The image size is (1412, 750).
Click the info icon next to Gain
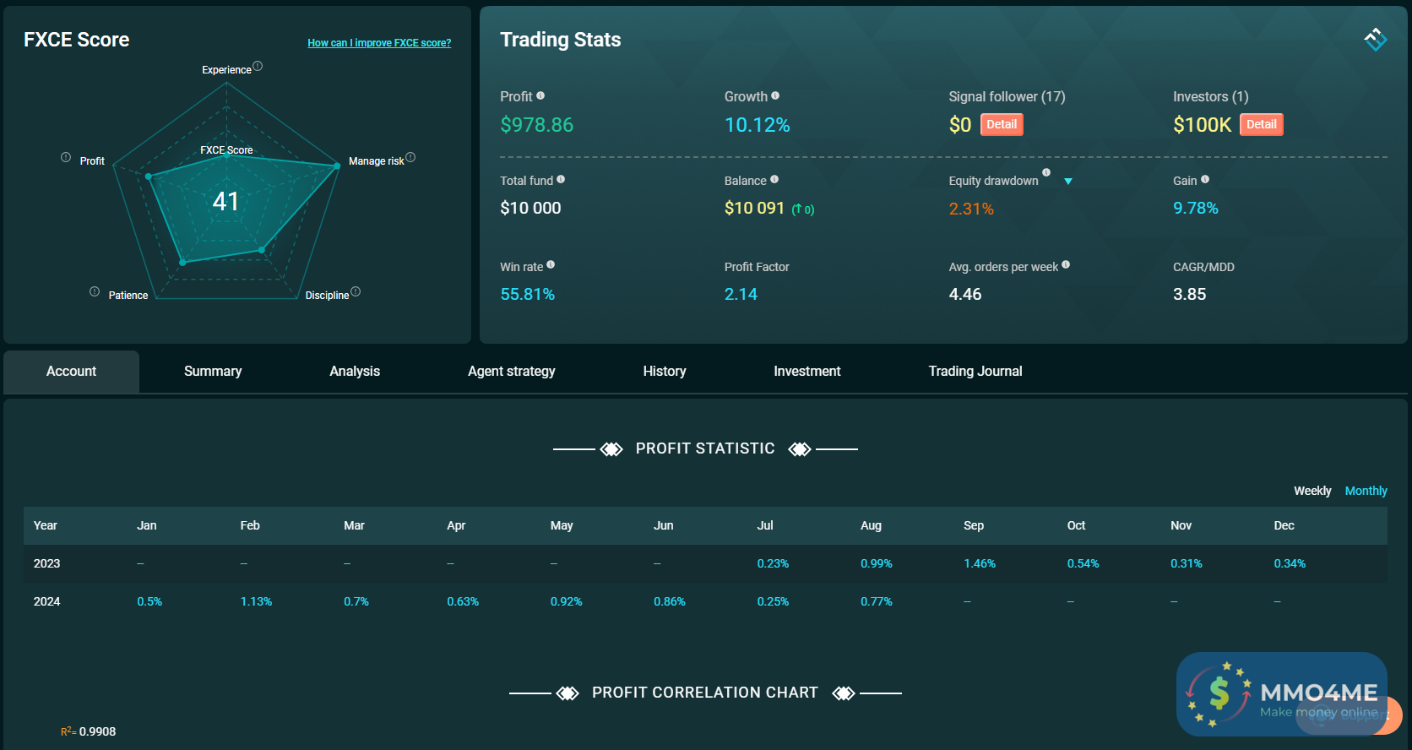(x=1205, y=179)
